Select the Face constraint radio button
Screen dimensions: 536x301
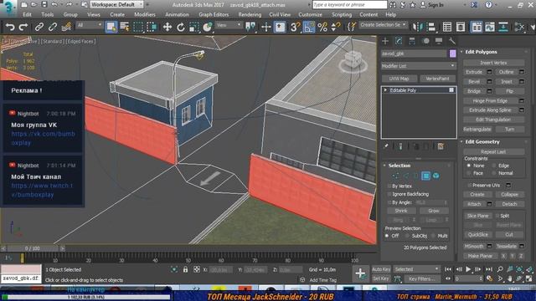point(469,173)
